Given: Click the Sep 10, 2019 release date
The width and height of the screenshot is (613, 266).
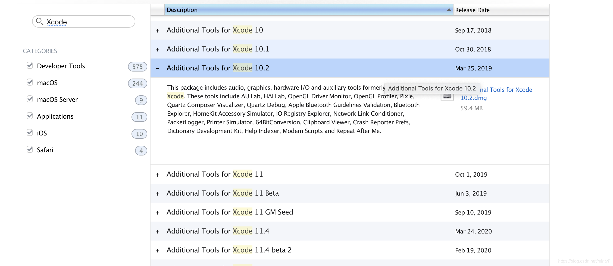Looking at the screenshot, I should tap(473, 212).
